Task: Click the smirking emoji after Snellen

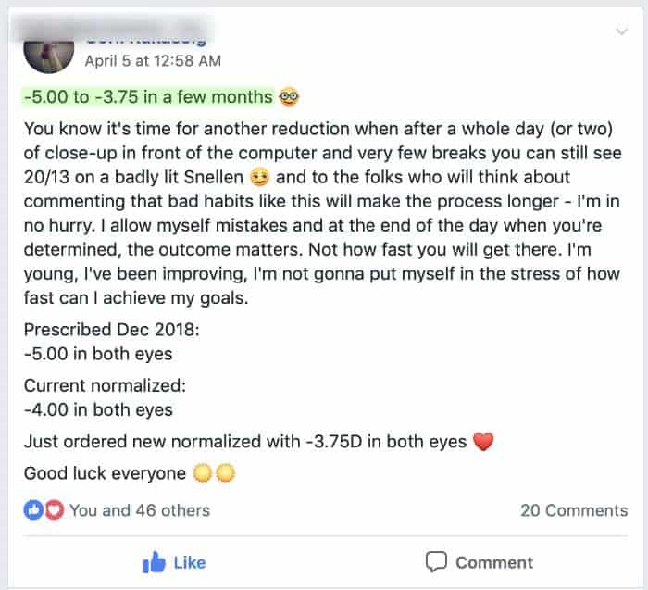Action: [x=260, y=177]
